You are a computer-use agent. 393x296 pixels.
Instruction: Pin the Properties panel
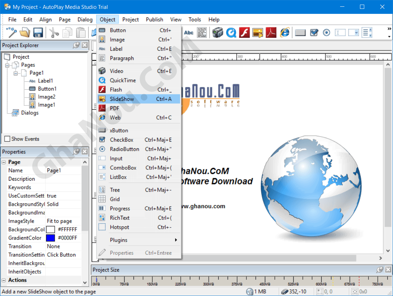(76, 152)
